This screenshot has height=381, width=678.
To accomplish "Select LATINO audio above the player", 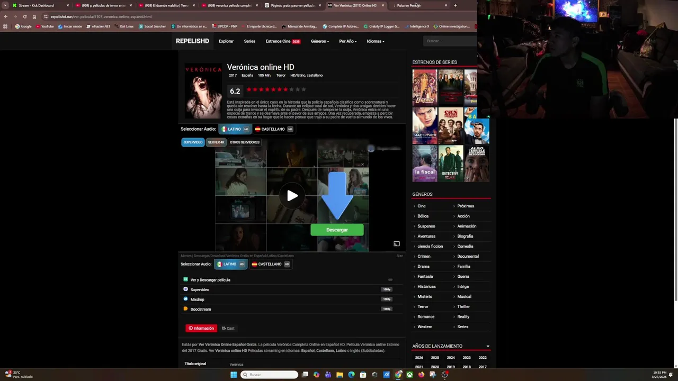I will (x=235, y=129).
